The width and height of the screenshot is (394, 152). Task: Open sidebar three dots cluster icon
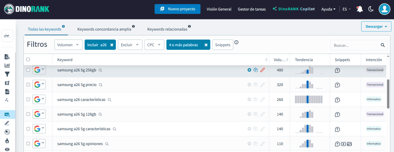pyautogui.click(x=7, y=100)
